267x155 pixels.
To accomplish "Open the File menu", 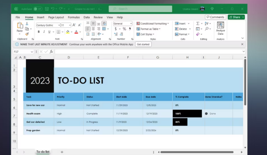I will point(18,17).
